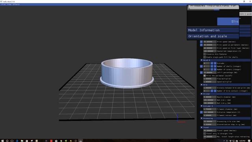Click the taskbar clock
Screen dimensions: 252x142
point(242,141)
